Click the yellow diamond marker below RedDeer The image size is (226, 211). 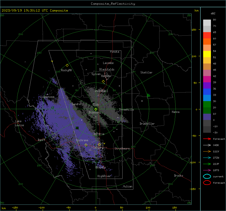(103, 82)
